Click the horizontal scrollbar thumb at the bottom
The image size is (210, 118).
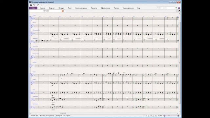[x=63, y=113]
